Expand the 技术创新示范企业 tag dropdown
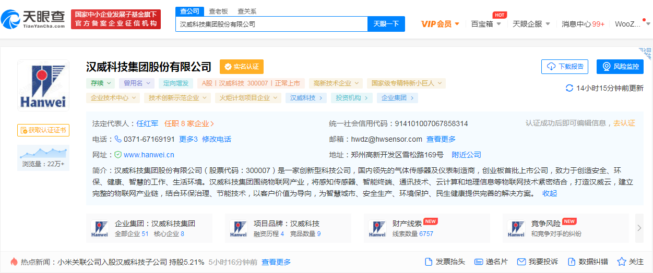This screenshot has width=653, height=273. click(x=177, y=97)
